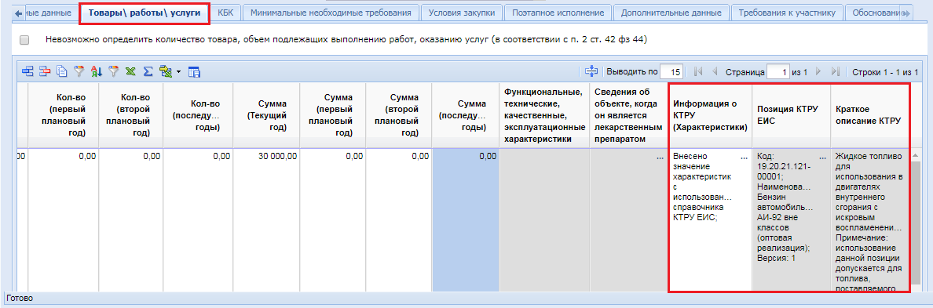The image size is (933, 308).
Task: Go to the first page of the grid
Action: (698, 72)
